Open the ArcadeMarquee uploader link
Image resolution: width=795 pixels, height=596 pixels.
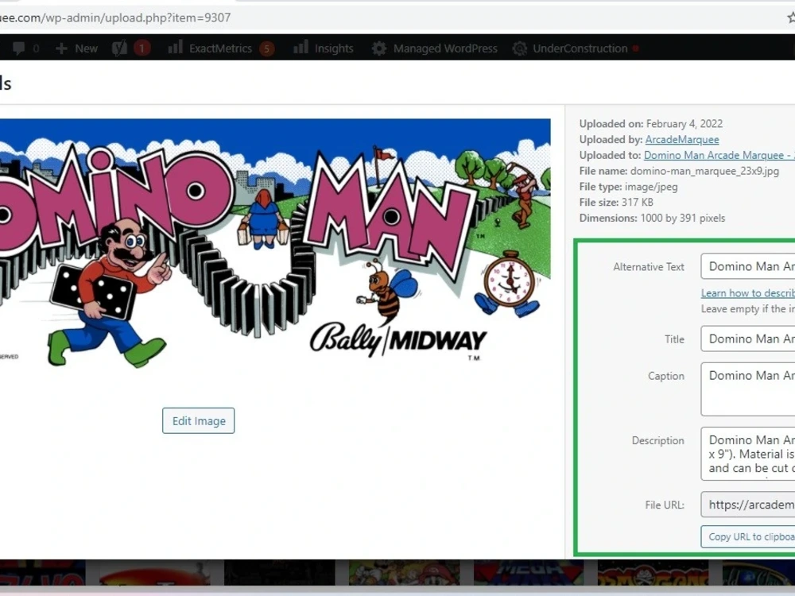point(682,139)
